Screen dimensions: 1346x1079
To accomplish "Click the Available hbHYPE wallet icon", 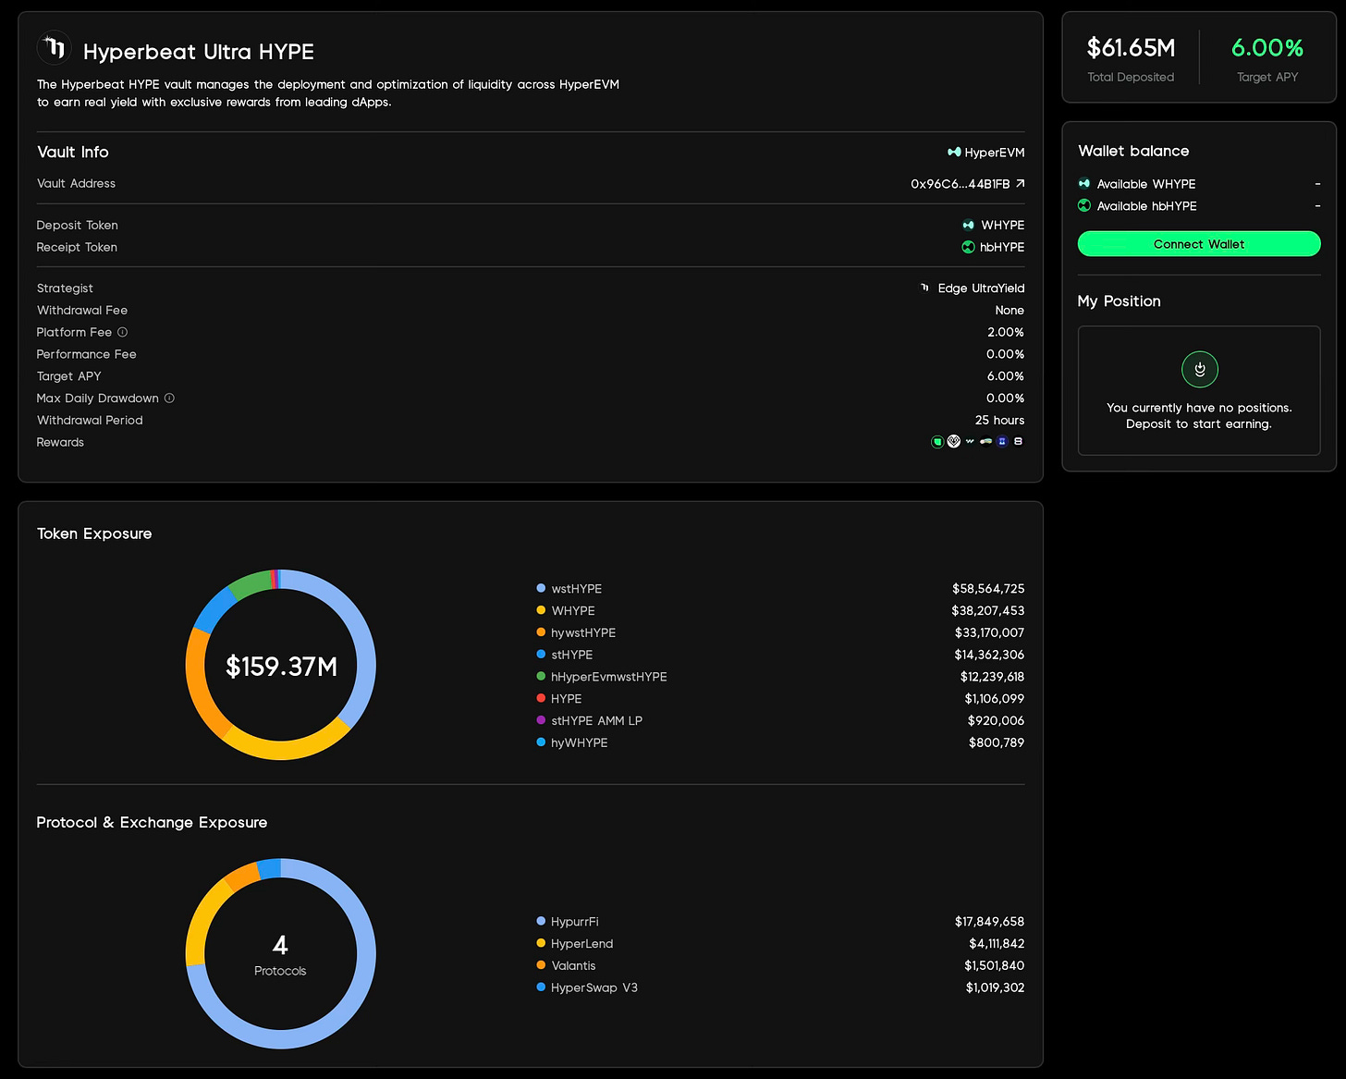I will [x=1084, y=205].
